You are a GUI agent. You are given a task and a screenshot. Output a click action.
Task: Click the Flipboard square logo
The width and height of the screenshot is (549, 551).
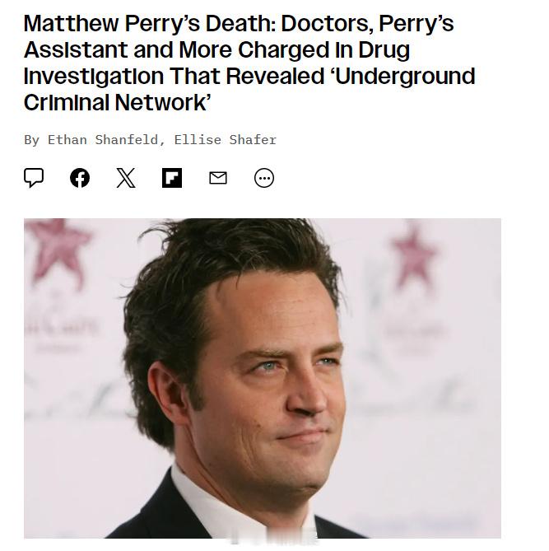[172, 178]
